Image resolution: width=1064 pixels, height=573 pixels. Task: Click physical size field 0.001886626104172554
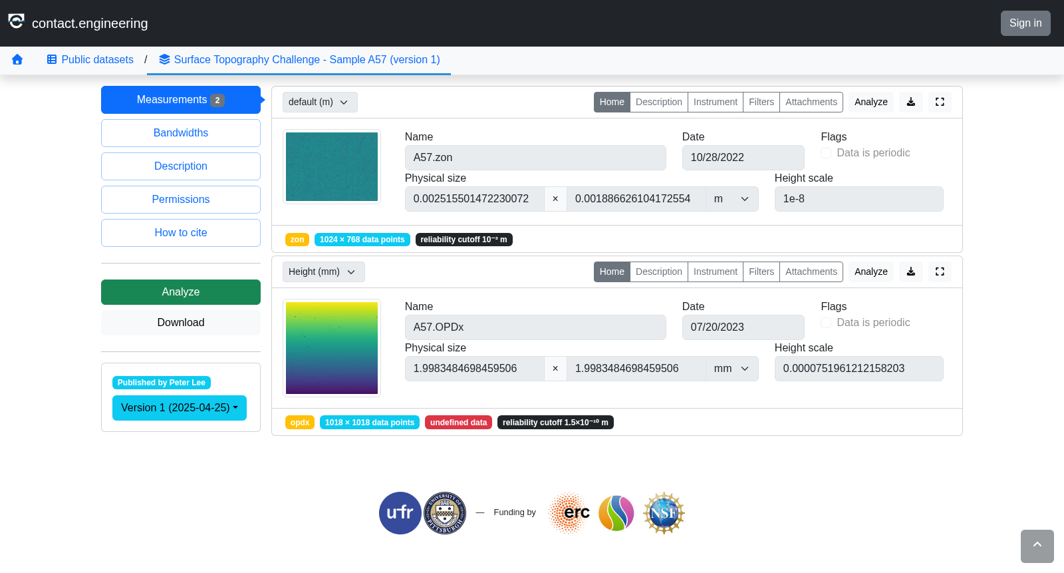[x=636, y=199]
